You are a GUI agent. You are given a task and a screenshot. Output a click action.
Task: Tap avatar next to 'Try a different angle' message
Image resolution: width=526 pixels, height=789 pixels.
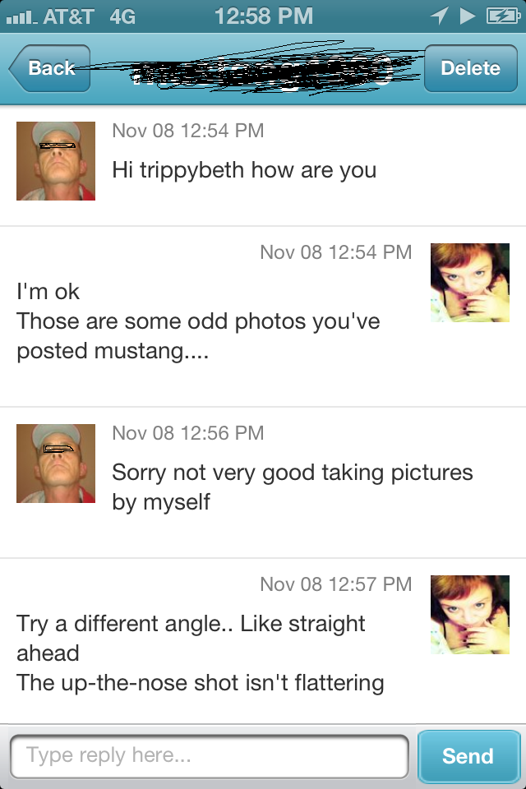pyautogui.click(x=470, y=614)
